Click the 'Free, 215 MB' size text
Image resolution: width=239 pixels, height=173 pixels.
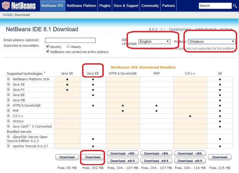point(220,168)
